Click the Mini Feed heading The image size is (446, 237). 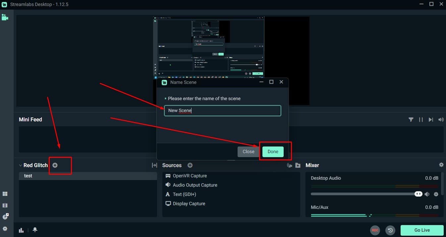point(30,120)
